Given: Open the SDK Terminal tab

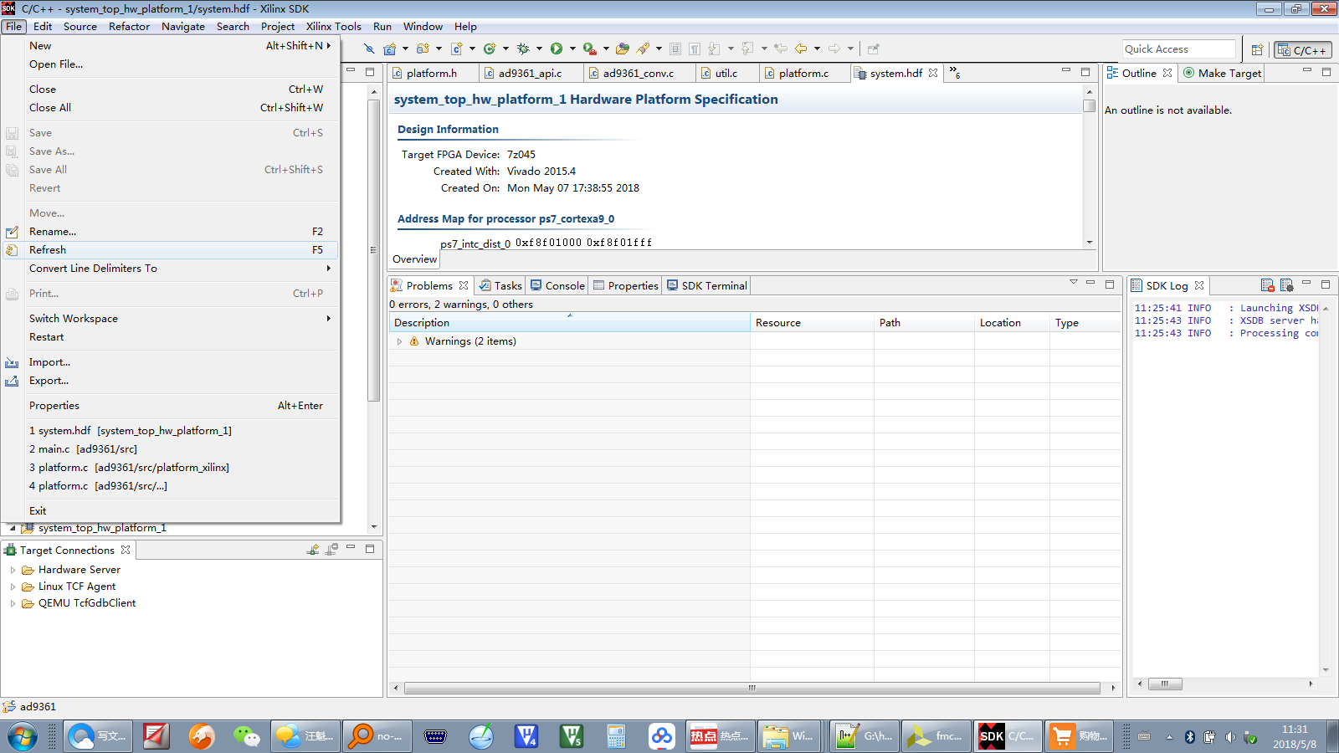Looking at the screenshot, I should [706, 285].
